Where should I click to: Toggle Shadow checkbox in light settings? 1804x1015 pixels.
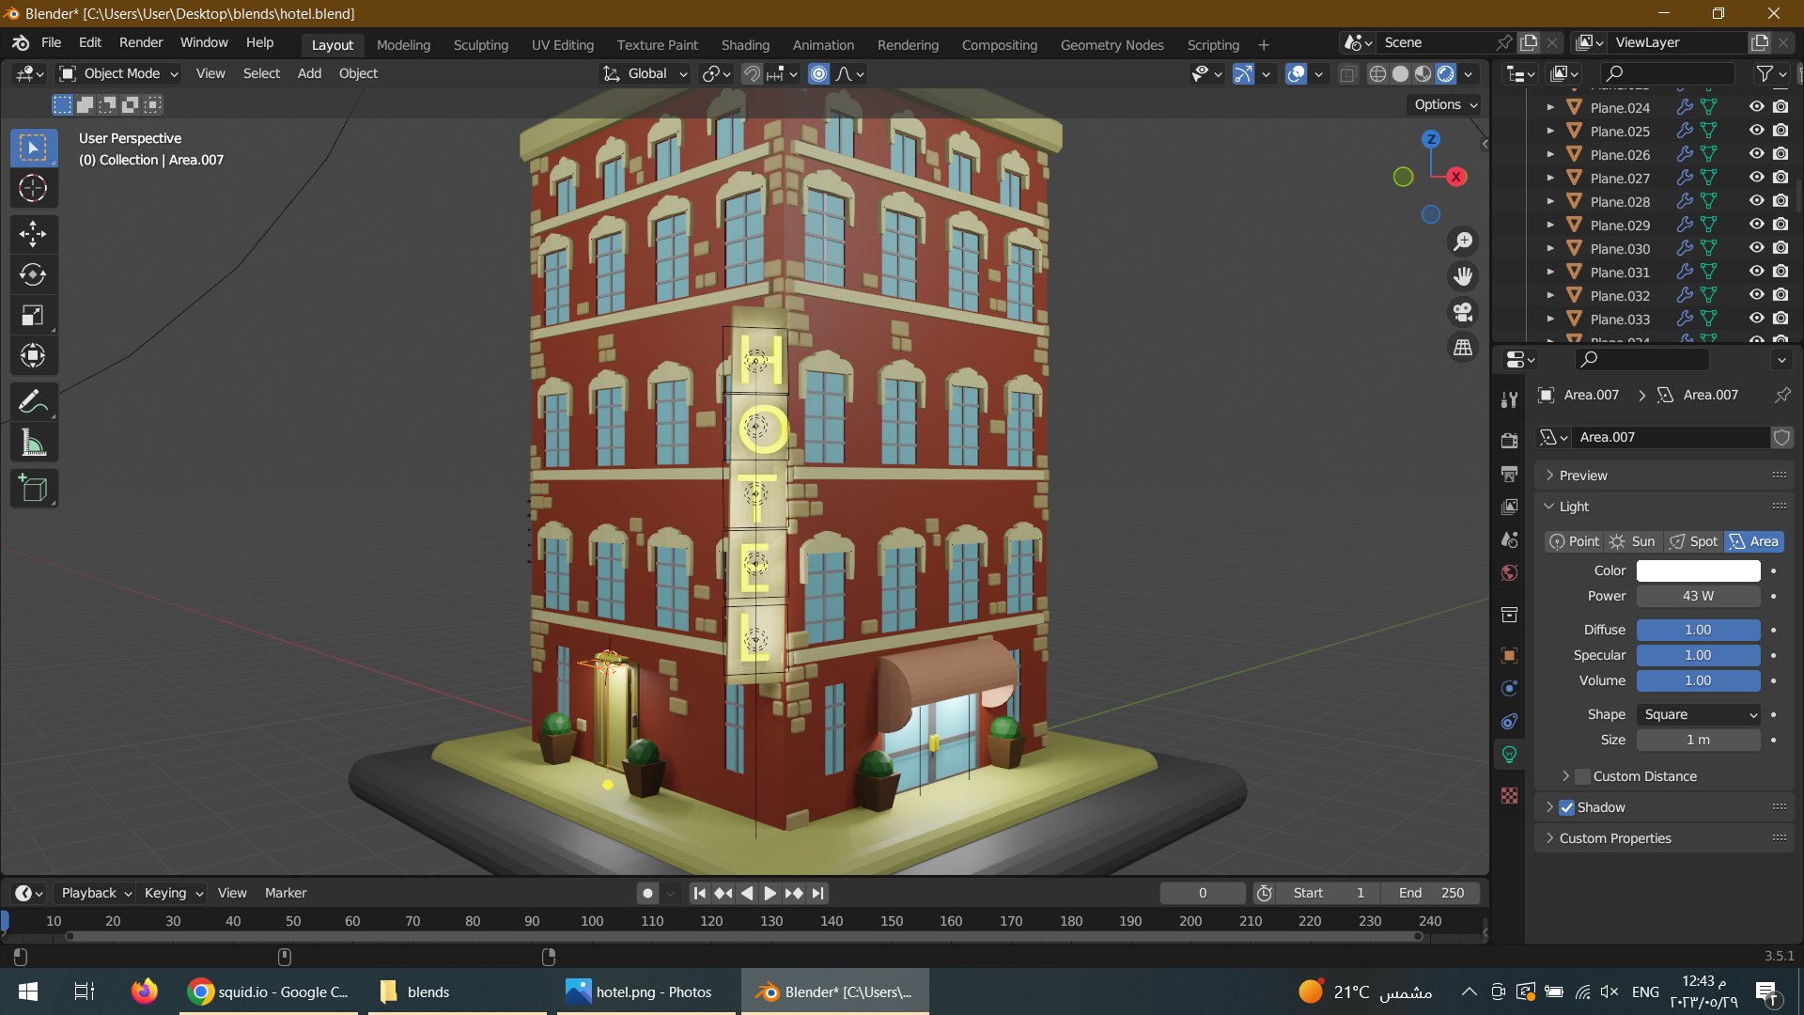pos(1566,806)
